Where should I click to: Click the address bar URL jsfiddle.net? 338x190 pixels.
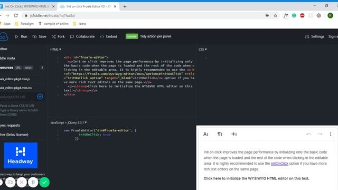(x=53, y=15)
